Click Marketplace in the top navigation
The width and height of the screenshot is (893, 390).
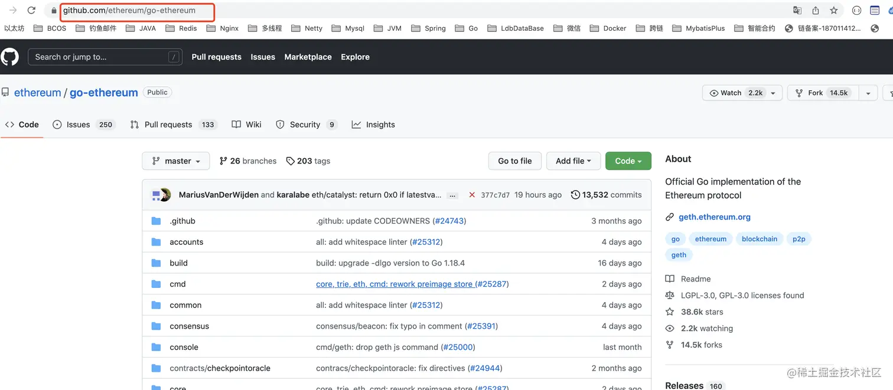tap(308, 57)
